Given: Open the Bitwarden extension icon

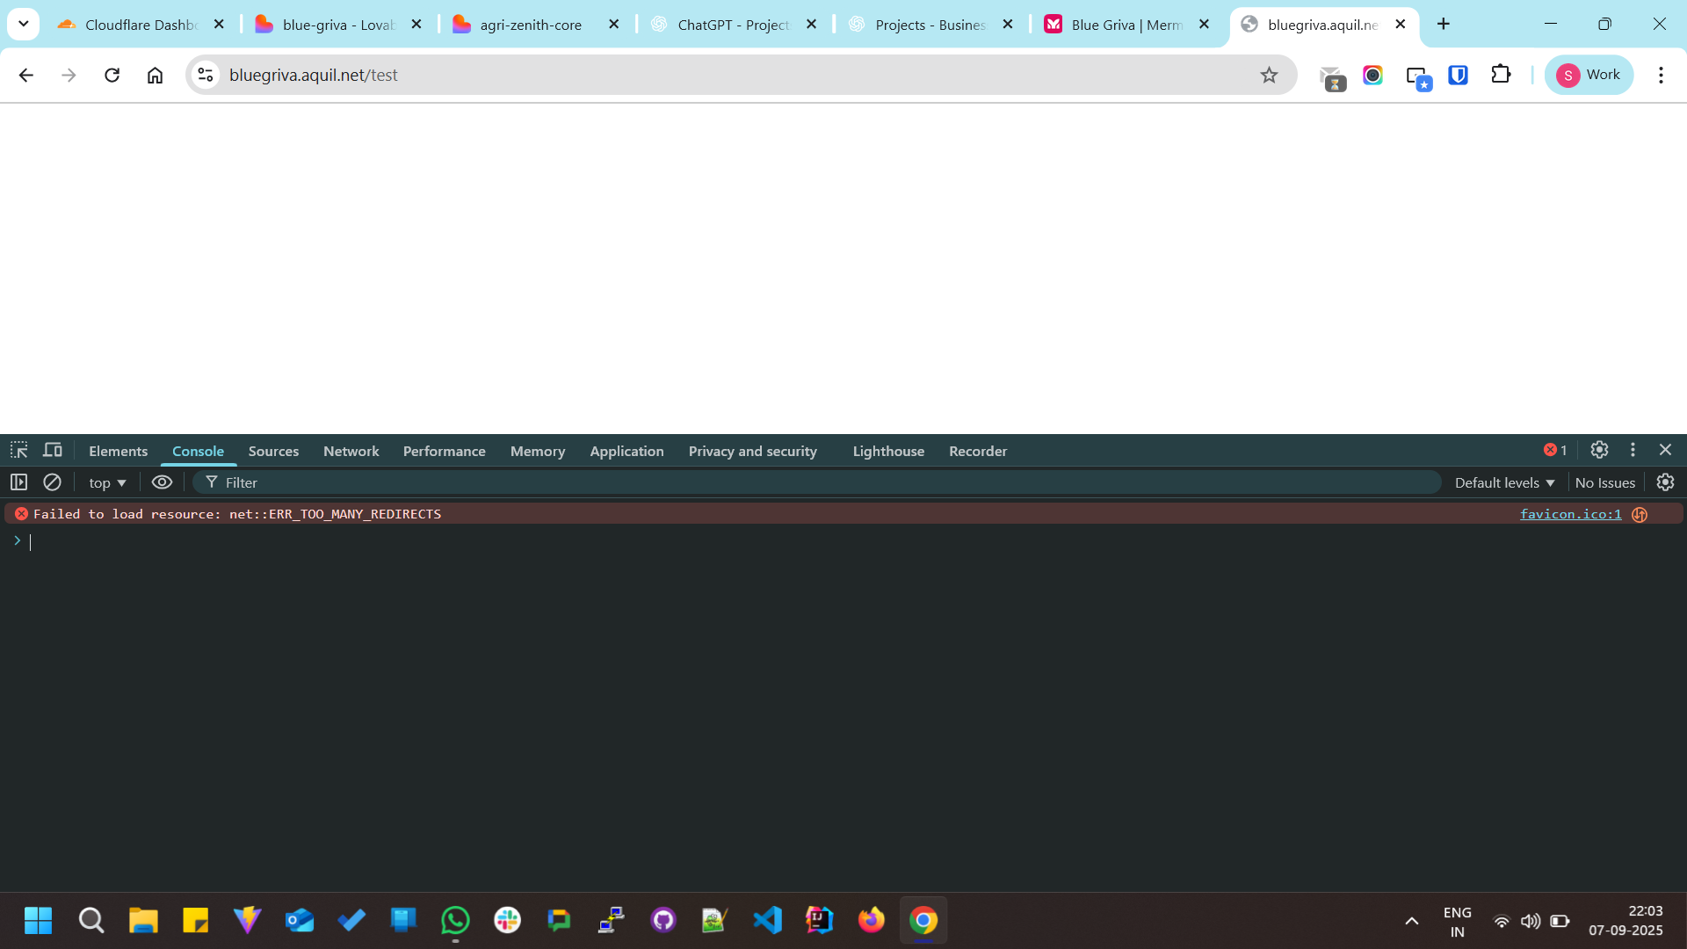Looking at the screenshot, I should [x=1458, y=76].
